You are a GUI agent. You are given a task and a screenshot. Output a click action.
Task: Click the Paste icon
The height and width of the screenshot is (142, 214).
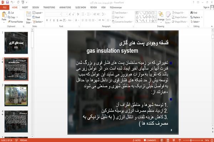click(4, 15)
